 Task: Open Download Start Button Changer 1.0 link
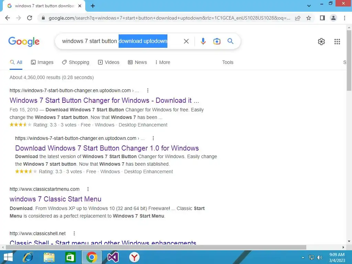[107, 148]
